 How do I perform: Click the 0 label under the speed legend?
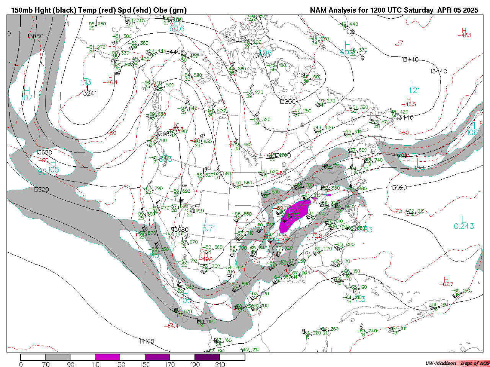[21, 364]
